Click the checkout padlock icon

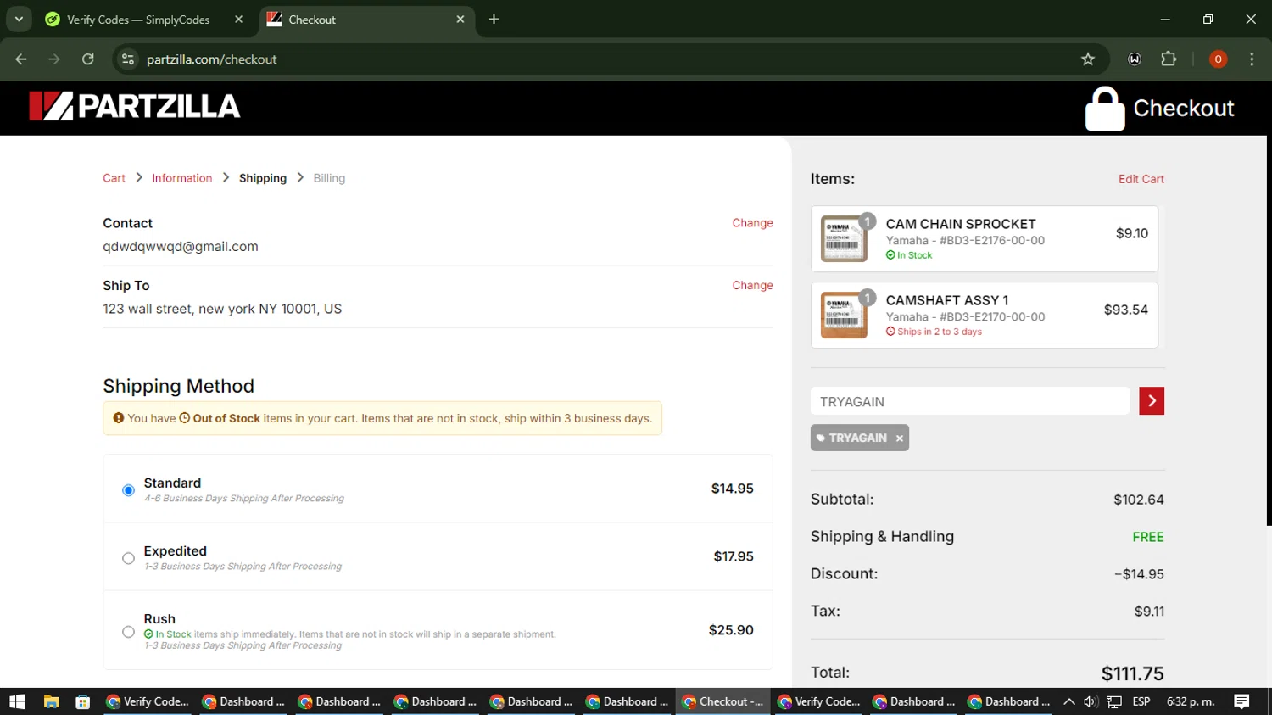pos(1105,109)
